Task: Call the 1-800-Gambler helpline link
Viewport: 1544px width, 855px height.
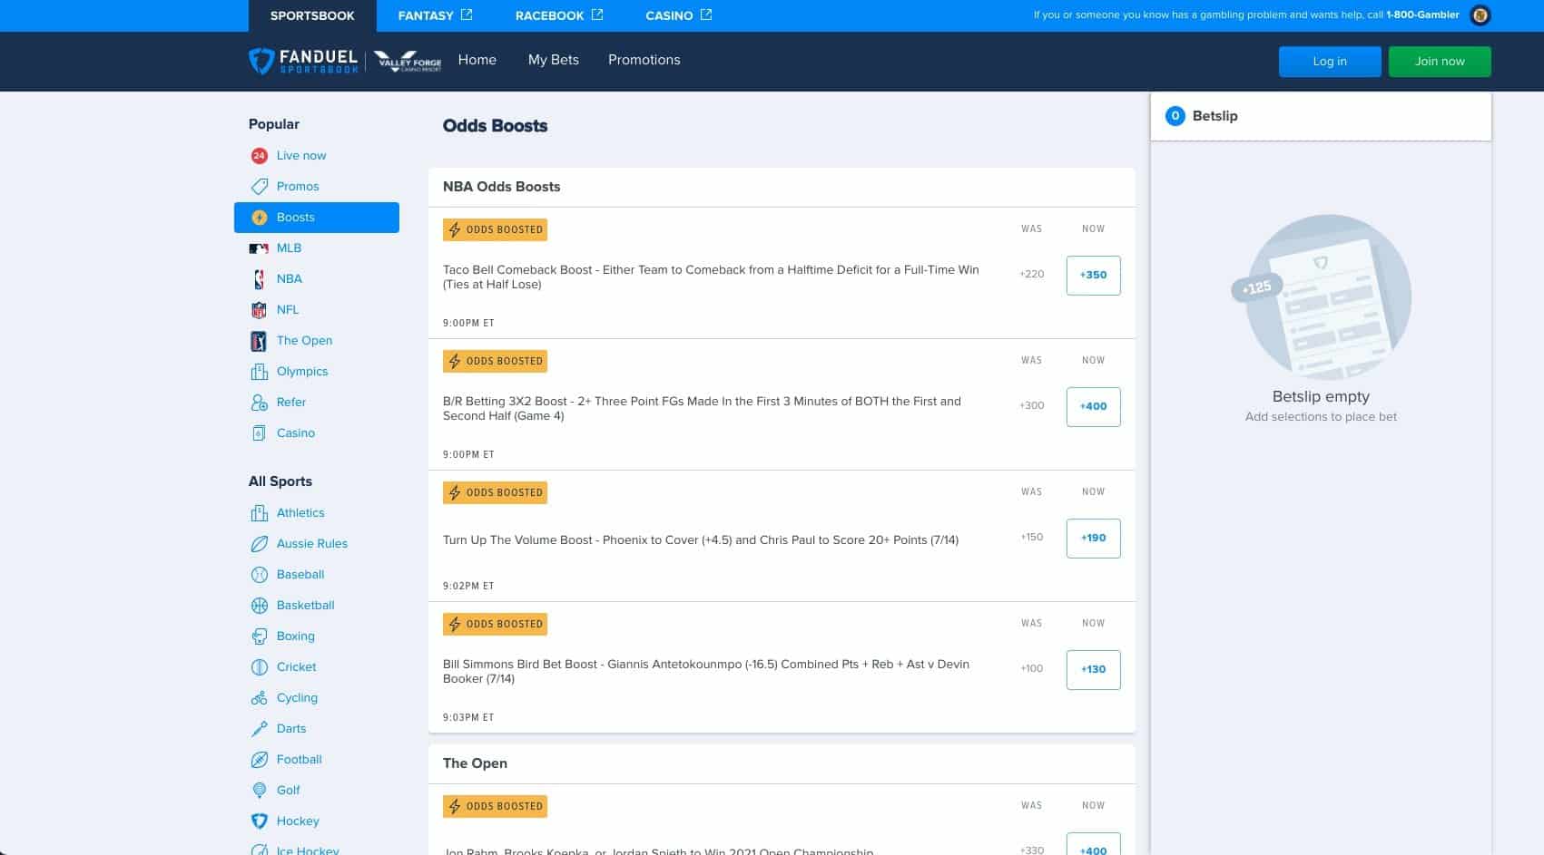Action: pos(1420,15)
